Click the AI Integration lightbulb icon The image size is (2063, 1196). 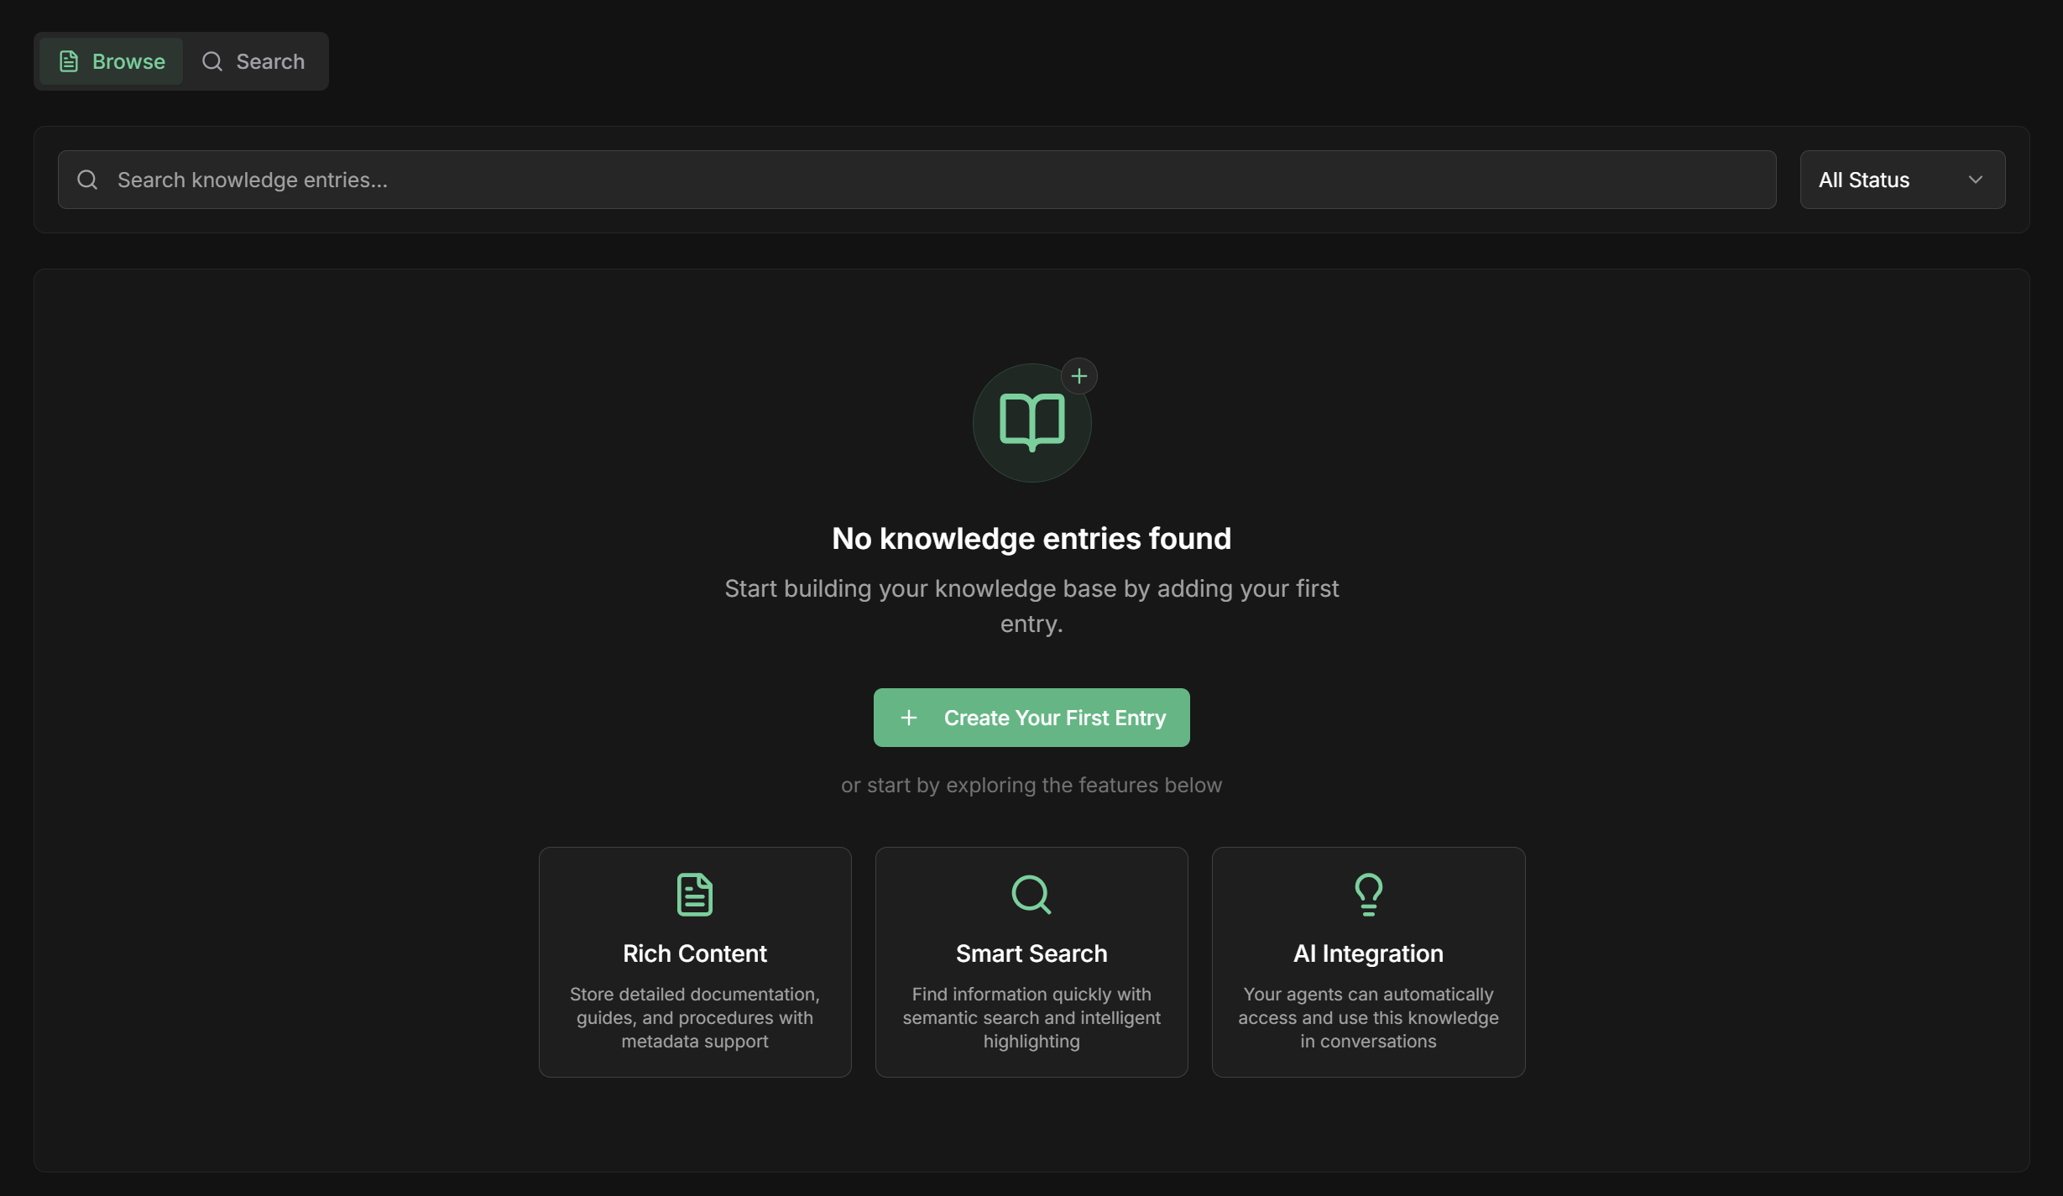[1368, 894]
